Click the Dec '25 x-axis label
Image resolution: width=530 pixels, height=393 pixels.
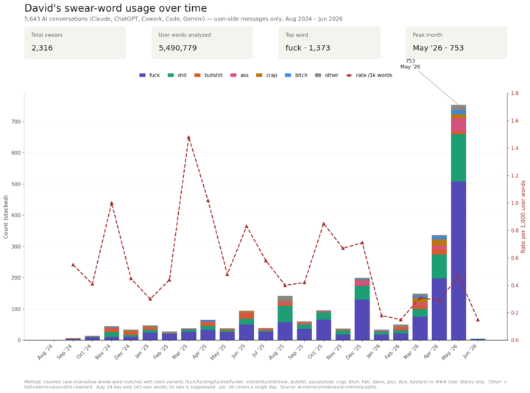pos(354,352)
